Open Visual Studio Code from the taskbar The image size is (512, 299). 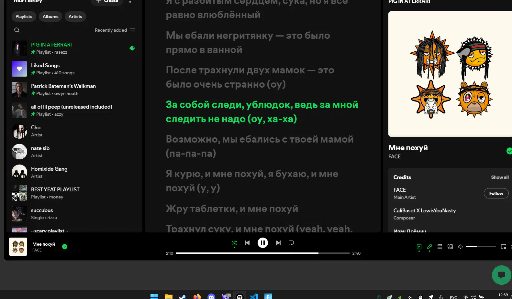pyautogui.click(x=254, y=296)
